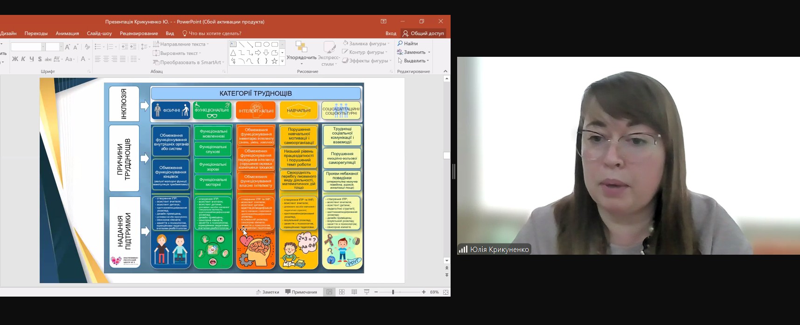This screenshot has width=800, height=325.
Task: Toggle bold (Ж) formatting
Action: [x=15, y=59]
